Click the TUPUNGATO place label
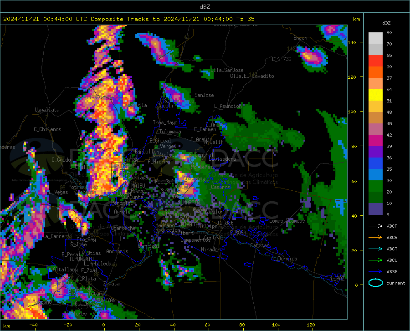Screen dimensions: 410x331 (82, 259)
